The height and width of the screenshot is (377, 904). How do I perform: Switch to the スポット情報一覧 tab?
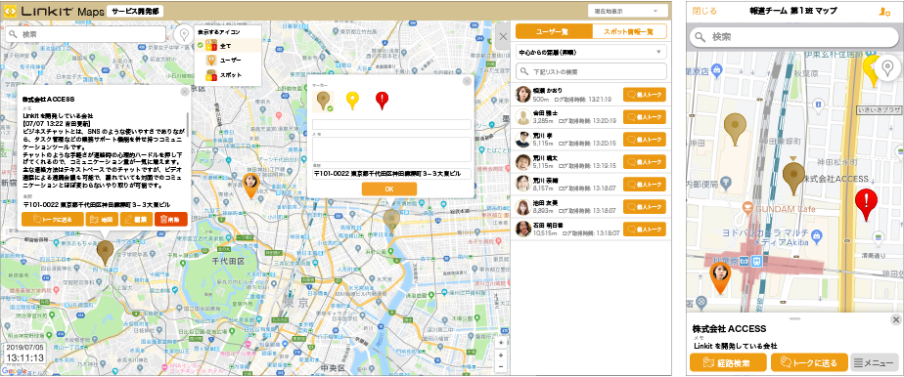[x=630, y=31]
